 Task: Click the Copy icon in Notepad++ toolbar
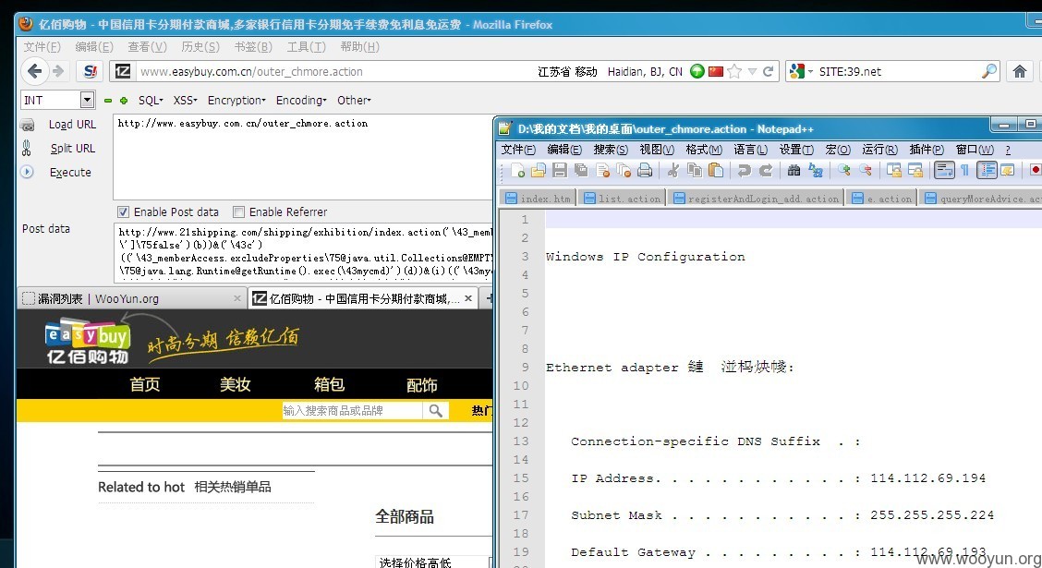click(695, 171)
